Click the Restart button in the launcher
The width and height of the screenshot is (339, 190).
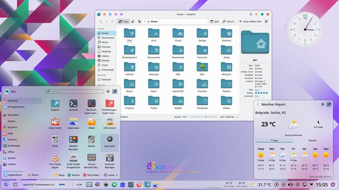(74, 175)
